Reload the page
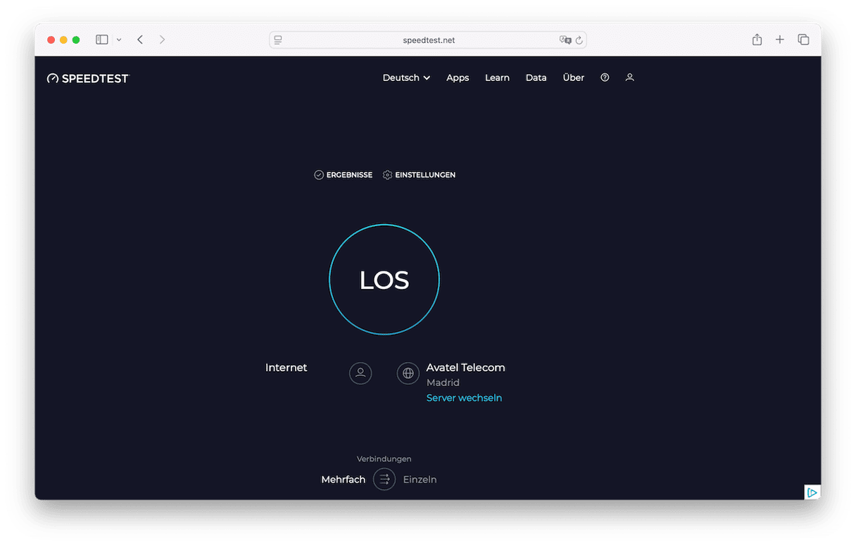856x546 pixels. (x=579, y=40)
